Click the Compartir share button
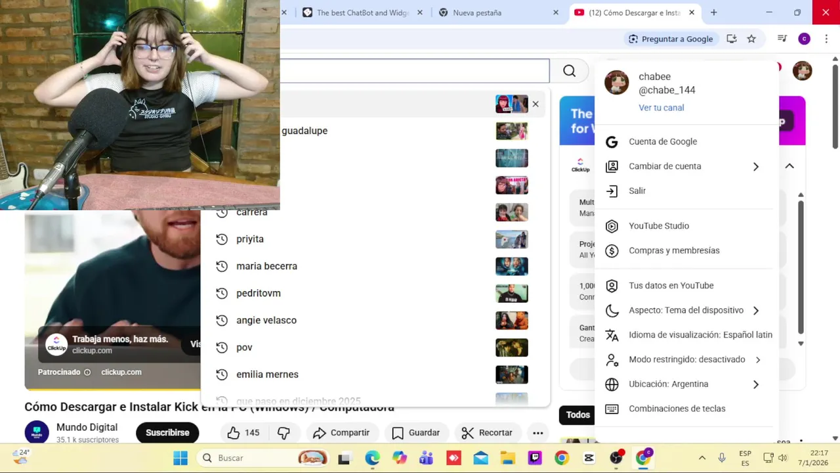840x473 pixels. coord(341,433)
